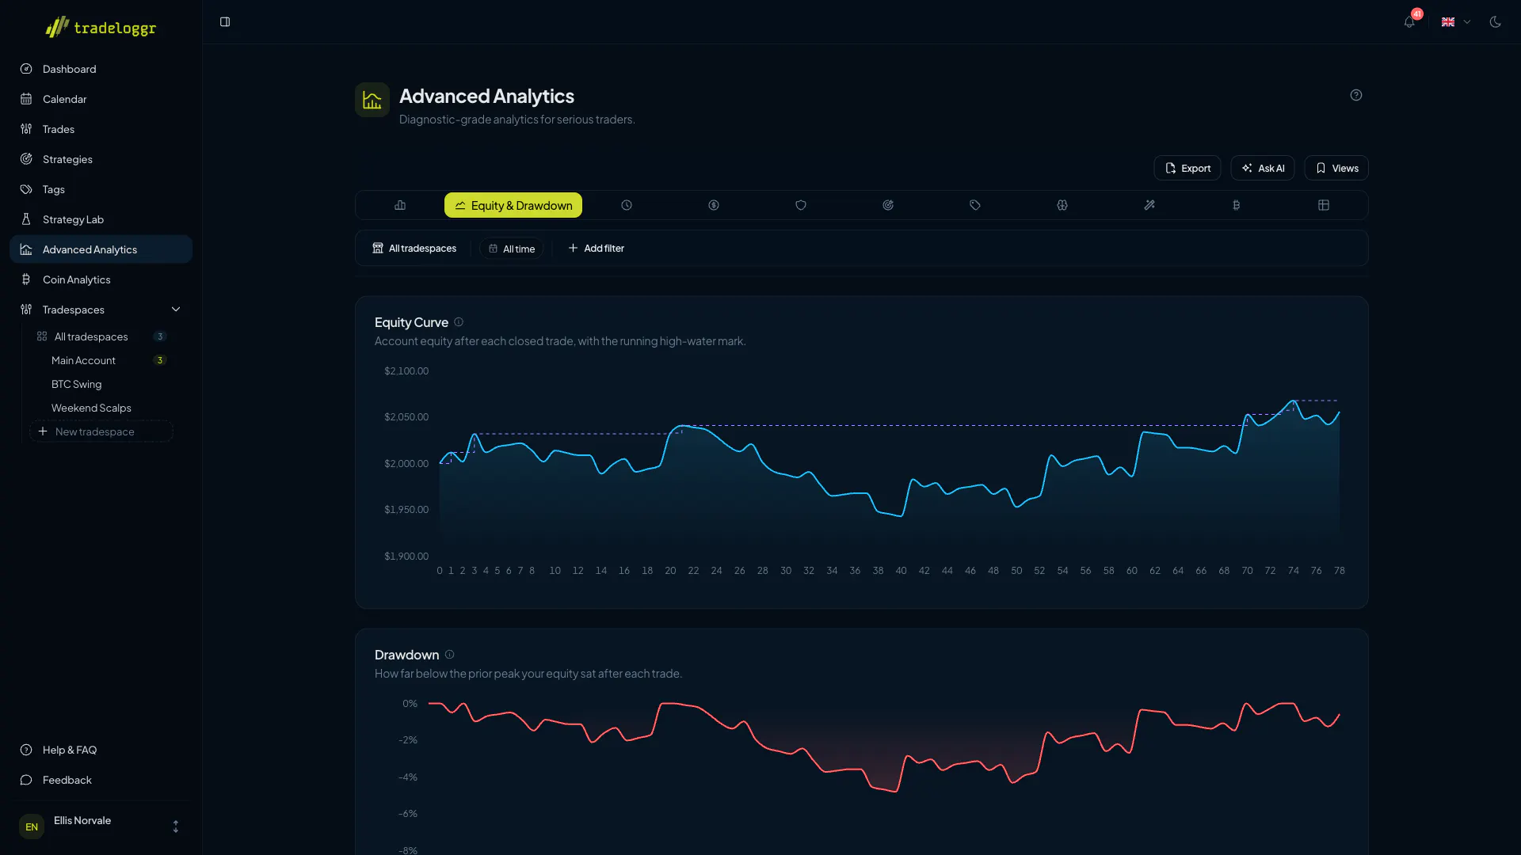Open the dollar coin tab
The width and height of the screenshot is (1521, 855).
(x=714, y=205)
